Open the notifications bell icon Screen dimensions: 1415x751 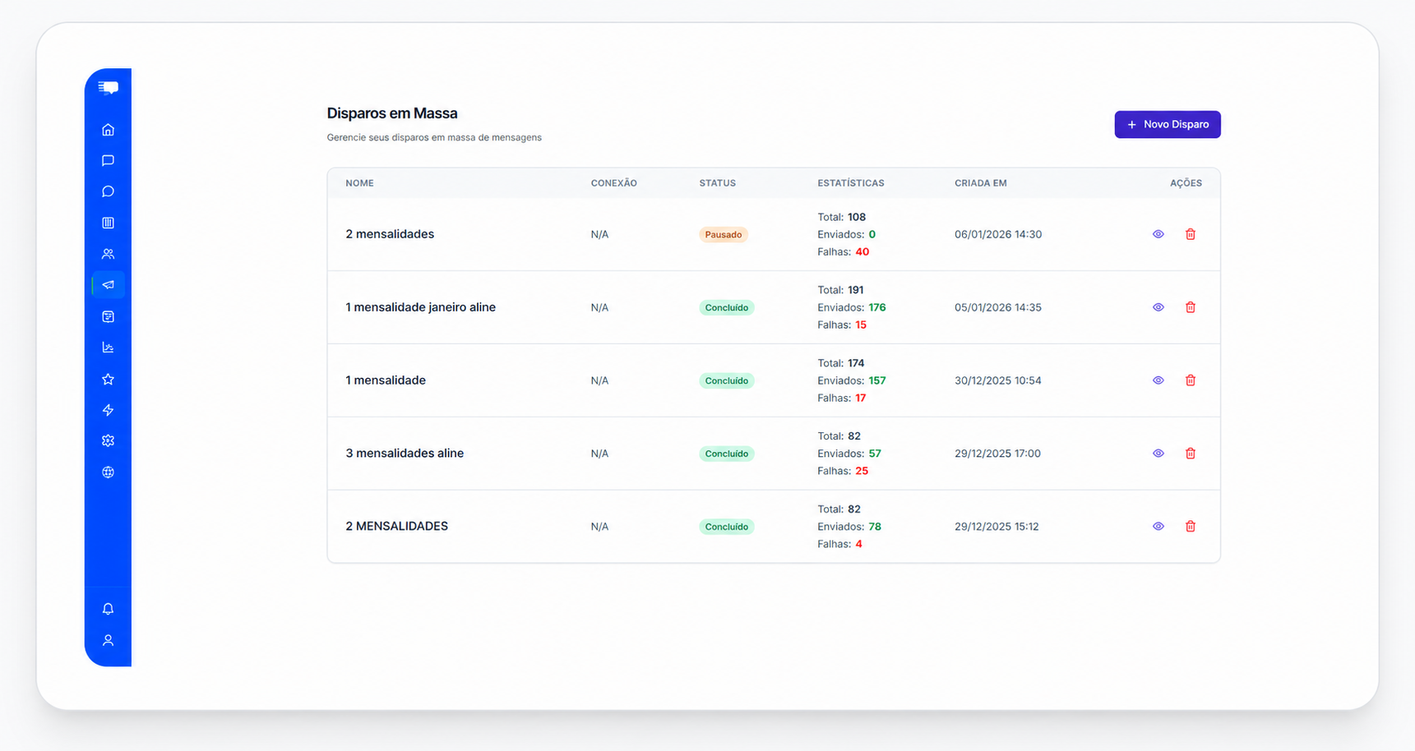pyautogui.click(x=108, y=609)
